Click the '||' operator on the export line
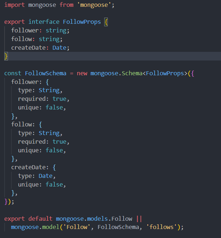Image resolution: width=221 pixels, height=238 pixels. pos(139,219)
